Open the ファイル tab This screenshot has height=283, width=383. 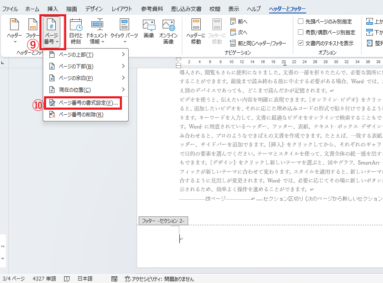click(x=10, y=9)
